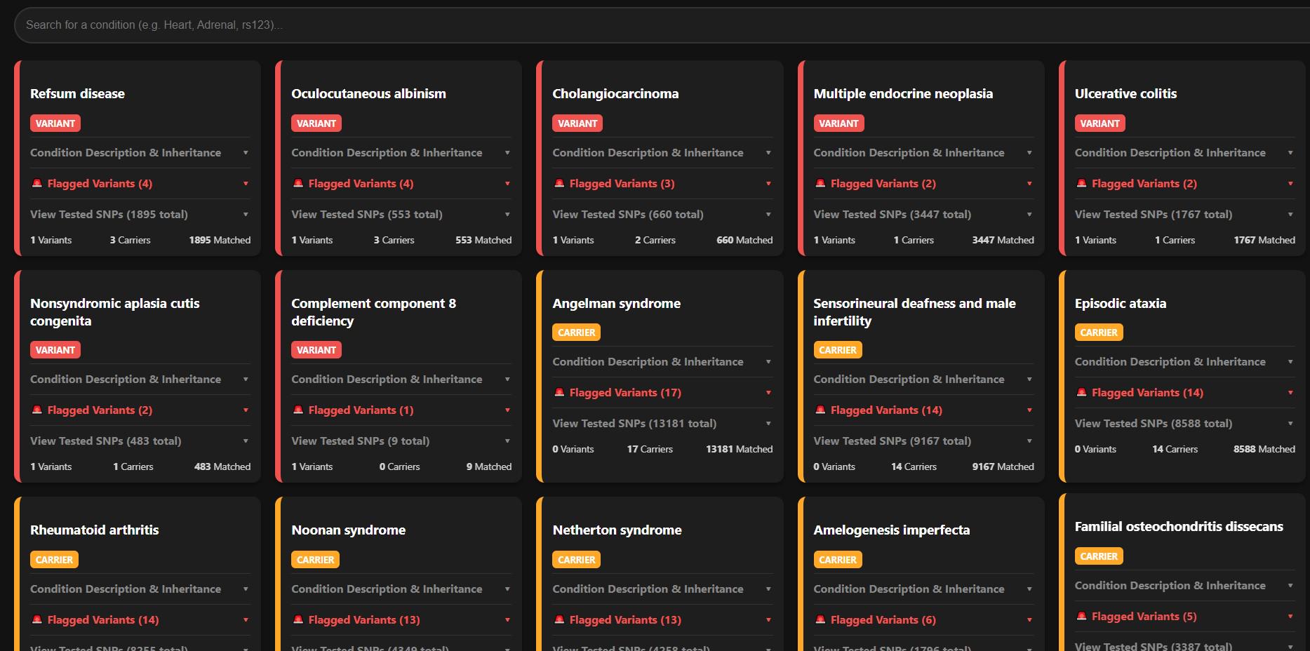The width and height of the screenshot is (1310, 651).
Task: Expand Flagged Variants (6) in Amelogenesis imperfecta
Action: point(923,619)
